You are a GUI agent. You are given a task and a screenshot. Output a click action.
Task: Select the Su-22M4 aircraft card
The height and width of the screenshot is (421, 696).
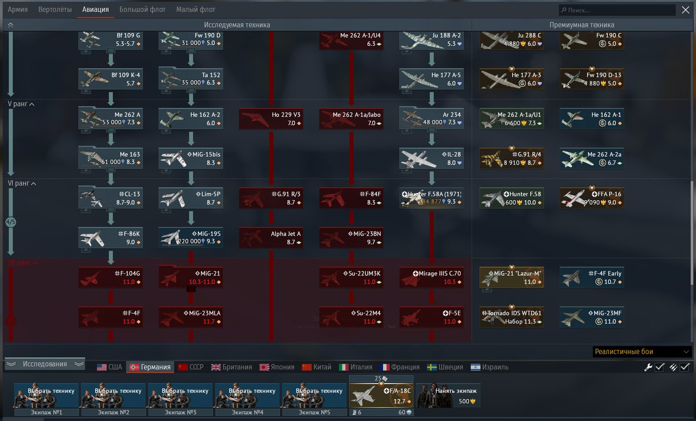click(x=351, y=317)
